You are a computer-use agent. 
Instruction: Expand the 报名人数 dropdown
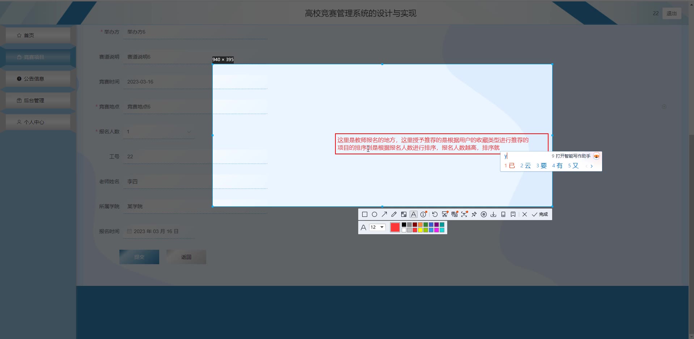pyautogui.click(x=159, y=132)
